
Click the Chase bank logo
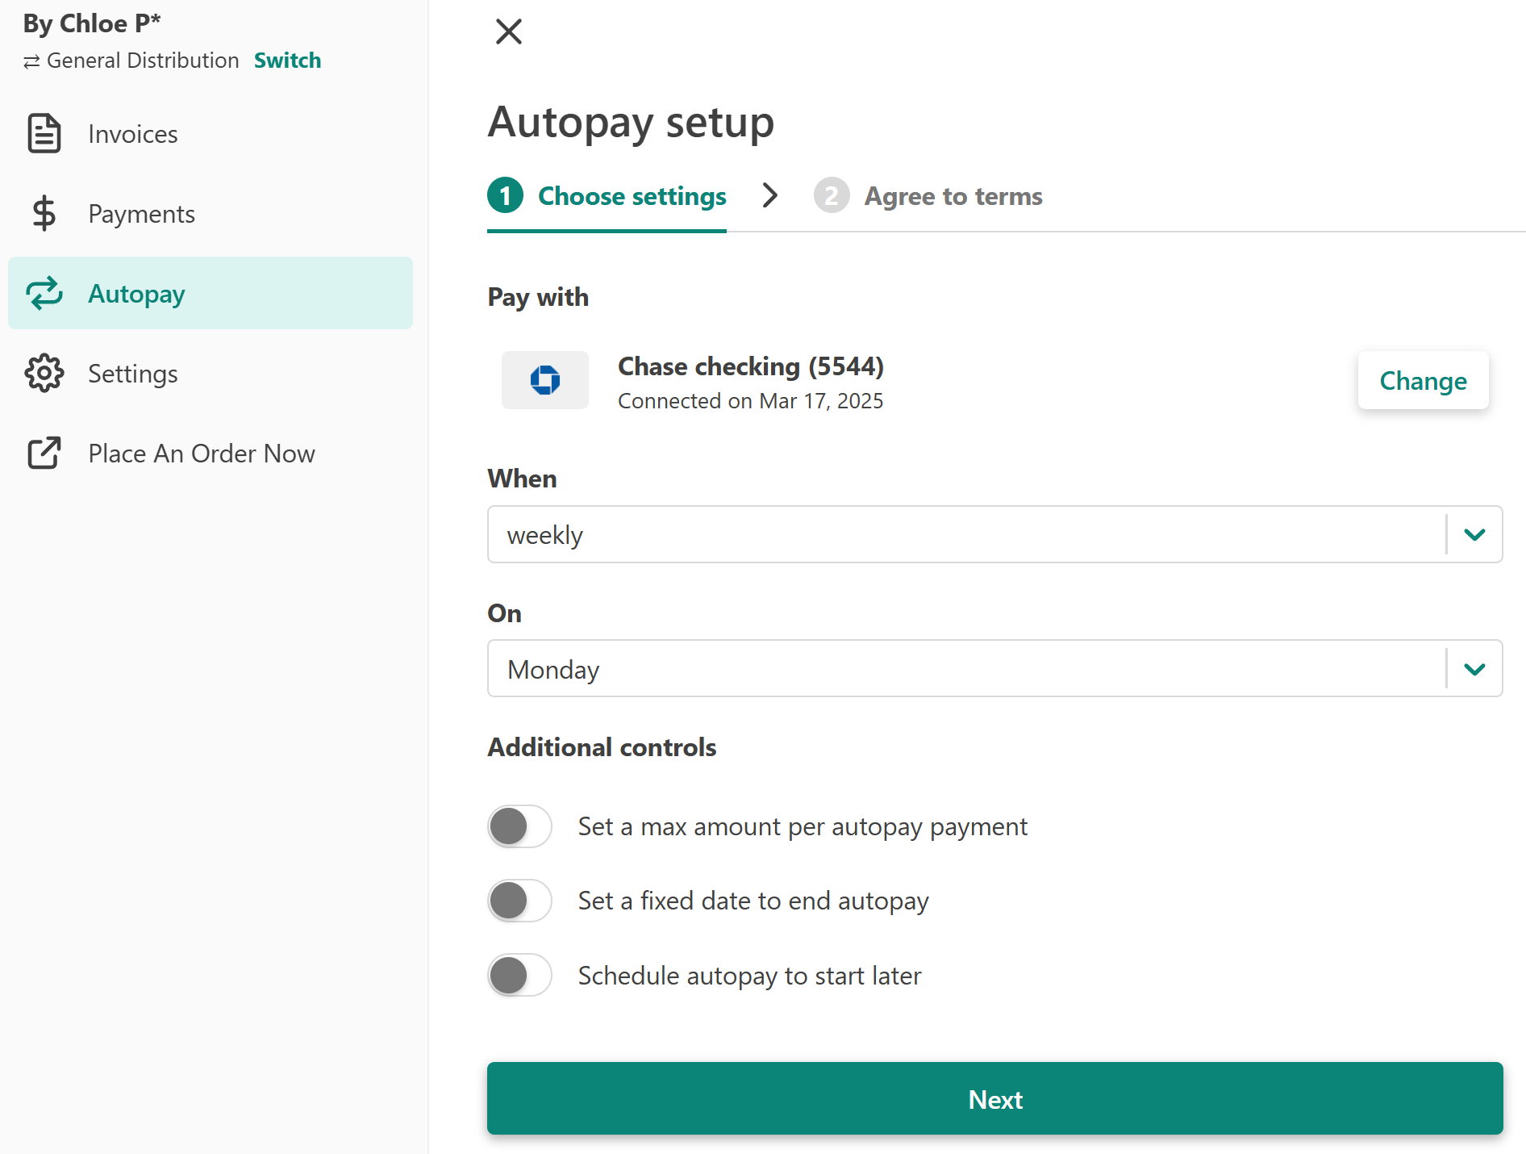pyautogui.click(x=545, y=380)
